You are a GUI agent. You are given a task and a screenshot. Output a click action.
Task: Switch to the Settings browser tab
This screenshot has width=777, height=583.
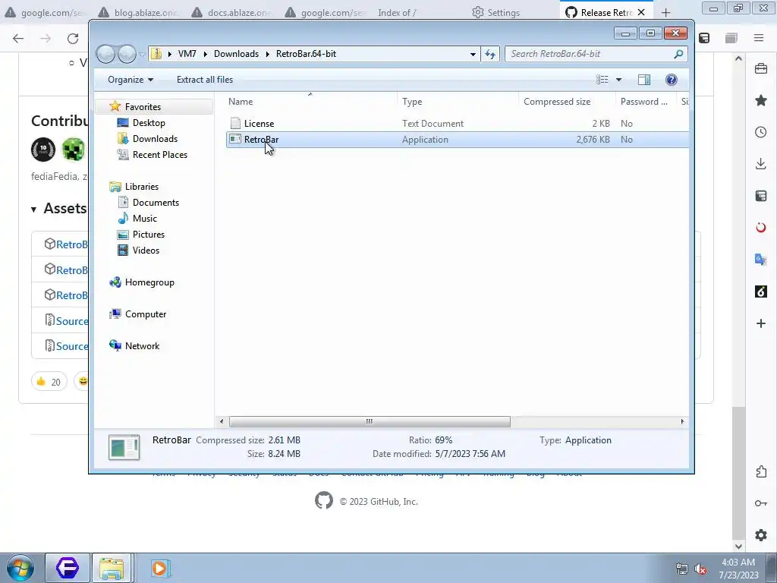coord(495,12)
